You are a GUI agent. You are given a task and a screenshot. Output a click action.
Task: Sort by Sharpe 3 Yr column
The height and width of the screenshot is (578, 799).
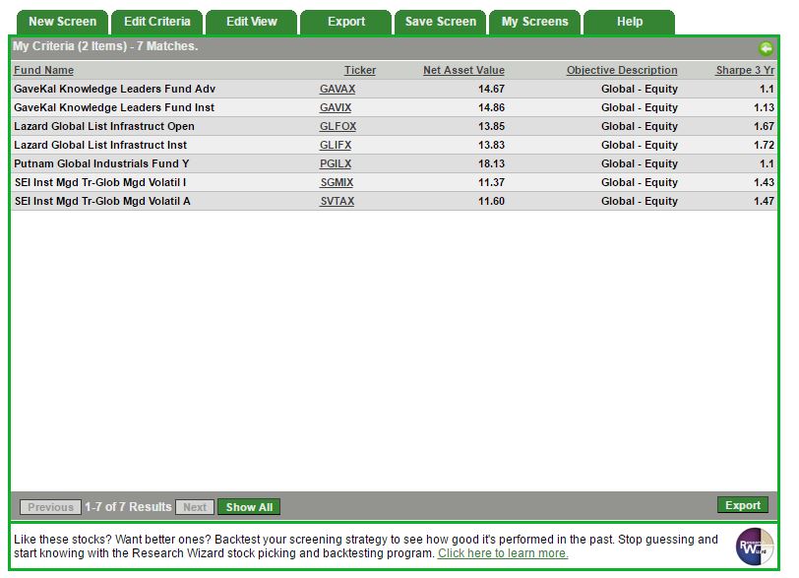coord(745,70)
